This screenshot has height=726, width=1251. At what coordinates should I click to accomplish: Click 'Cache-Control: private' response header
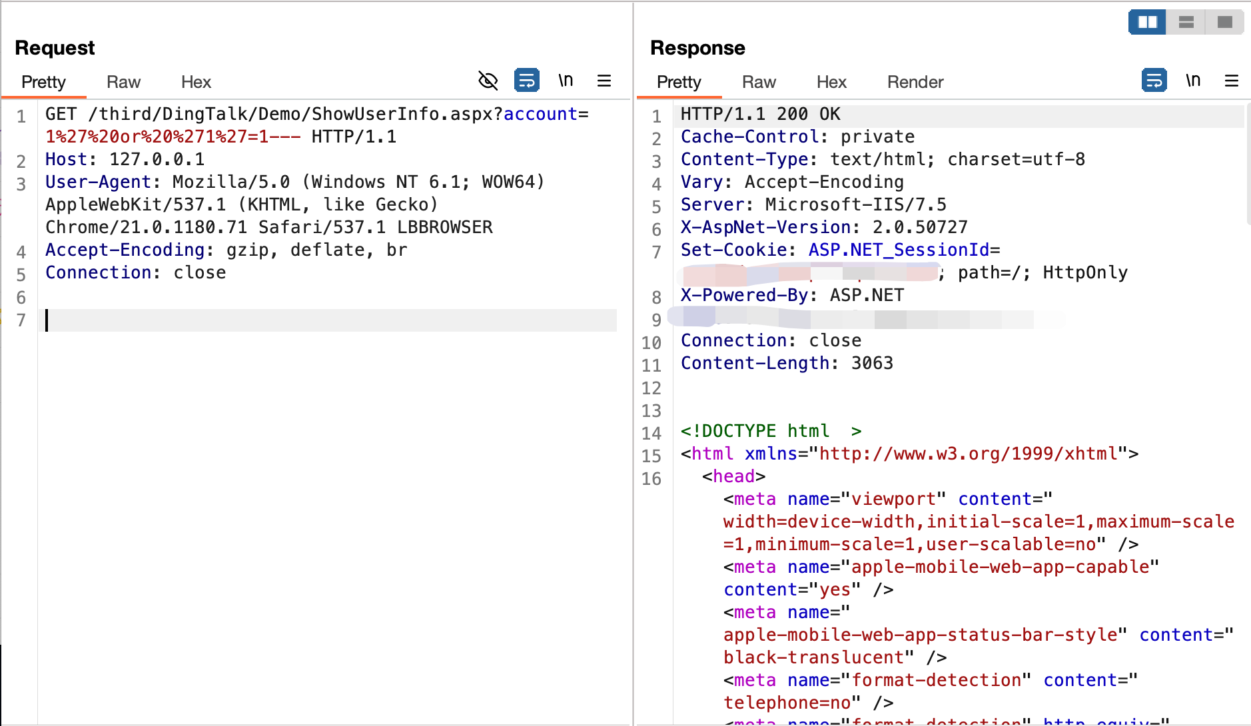pyautogui.click(x=797, y=137)
